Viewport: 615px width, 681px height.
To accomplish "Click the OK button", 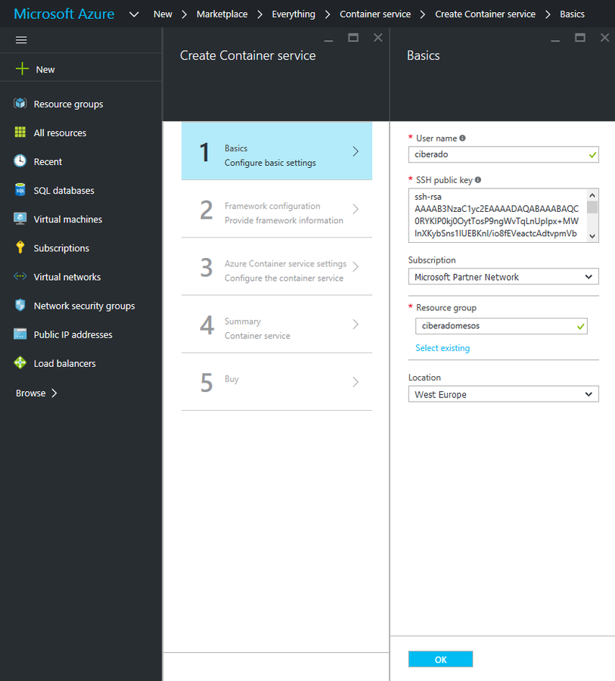I will 440,659.
